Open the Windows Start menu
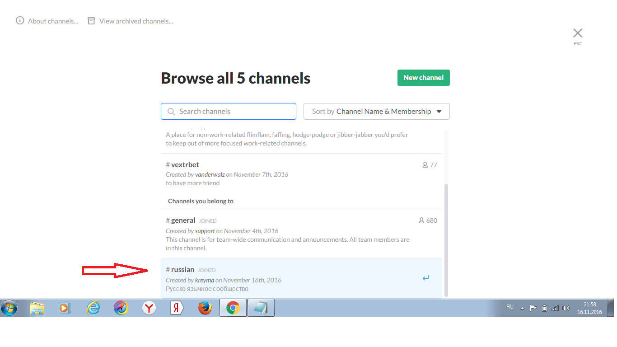Image resolution: width=617 pixels, height=347 pixels. [x=9, y=308]
